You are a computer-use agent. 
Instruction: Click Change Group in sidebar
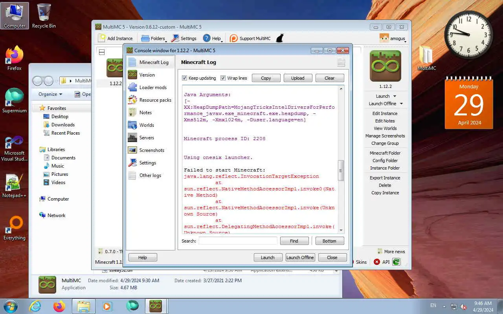point(385,143)
